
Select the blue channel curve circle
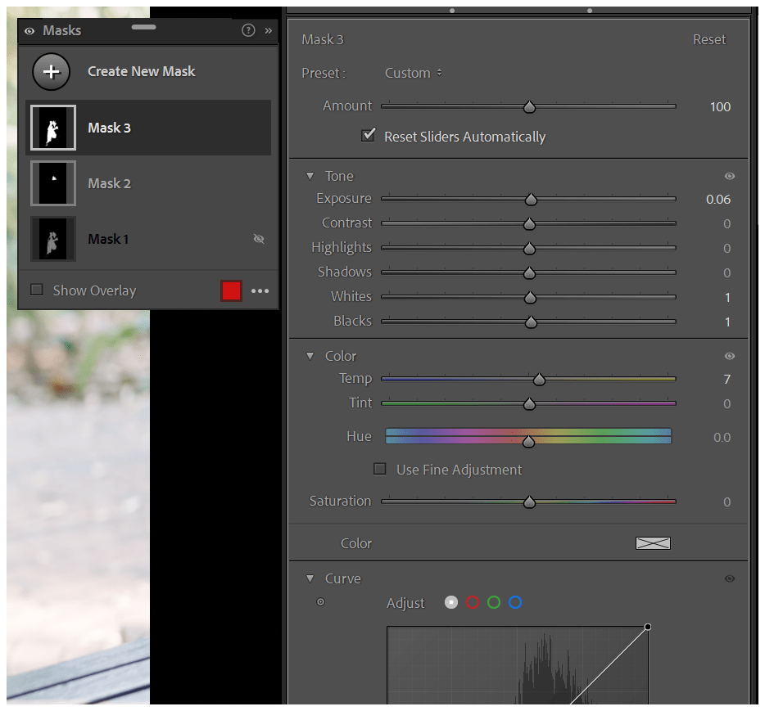tap(515, 602)
